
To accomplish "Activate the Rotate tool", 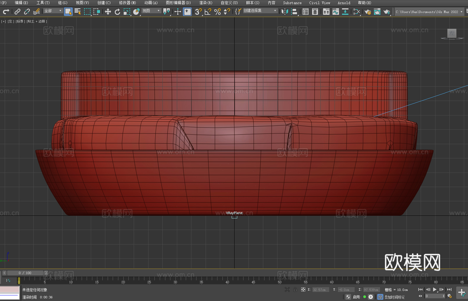I will (x=117, y=12).
